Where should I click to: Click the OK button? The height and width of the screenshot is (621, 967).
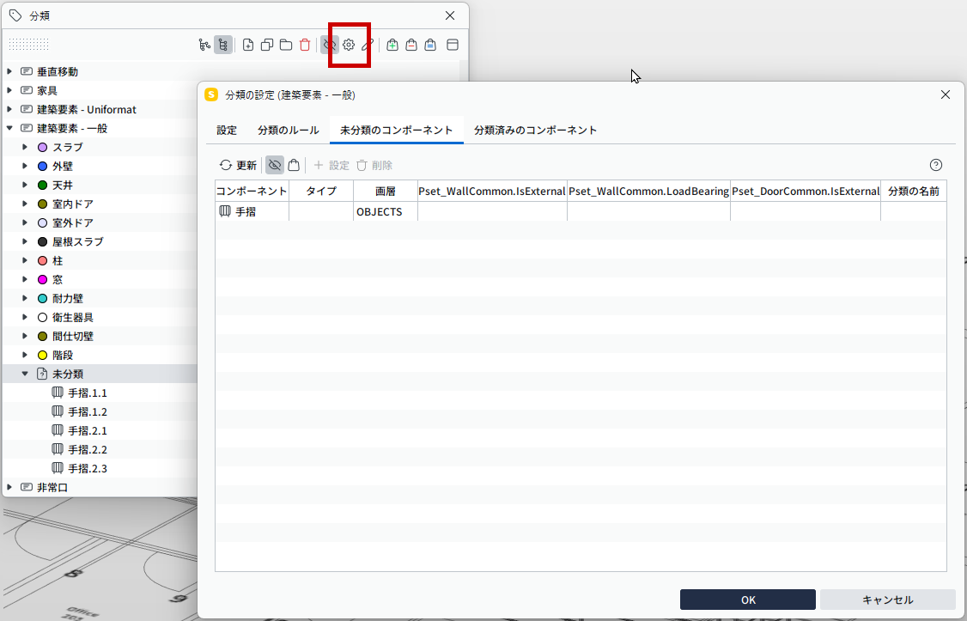tap(748, 600)
